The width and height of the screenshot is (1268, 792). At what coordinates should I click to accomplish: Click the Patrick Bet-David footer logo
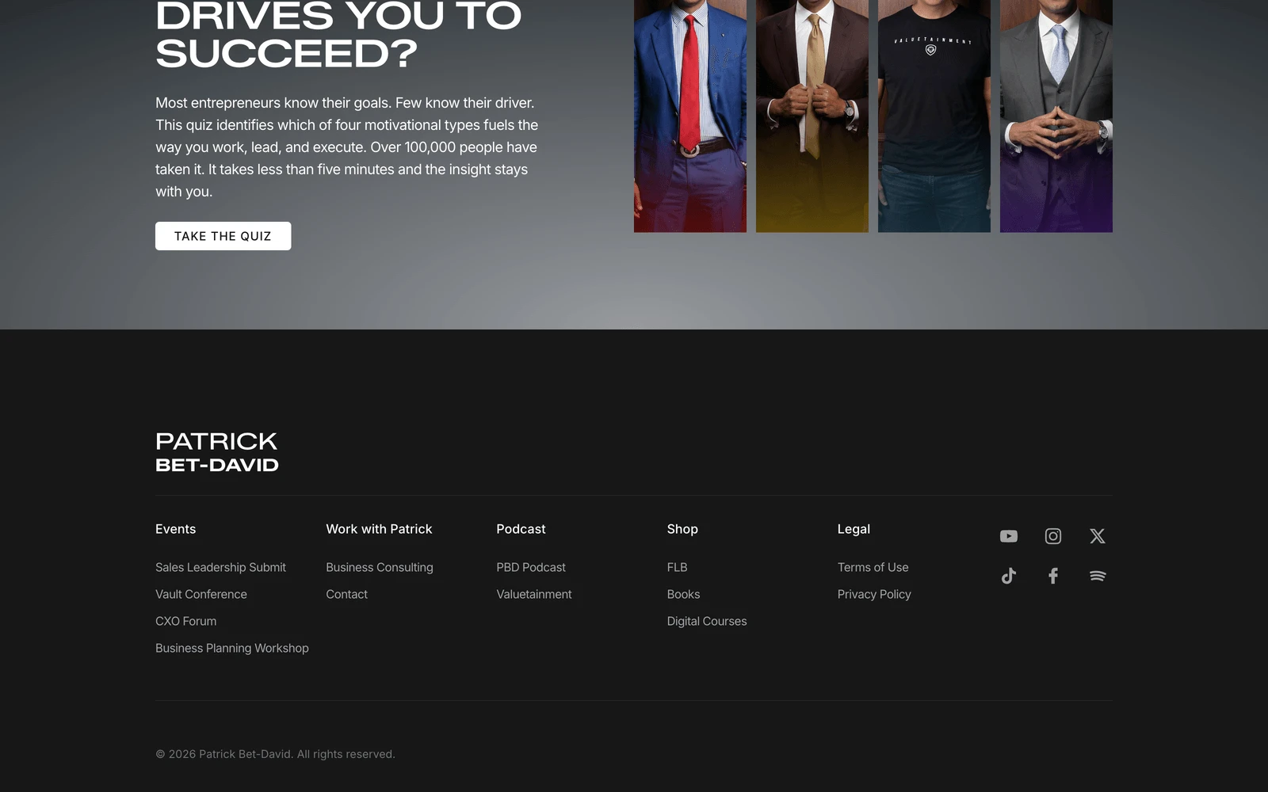pyautogui.click(x=216, y=452)
